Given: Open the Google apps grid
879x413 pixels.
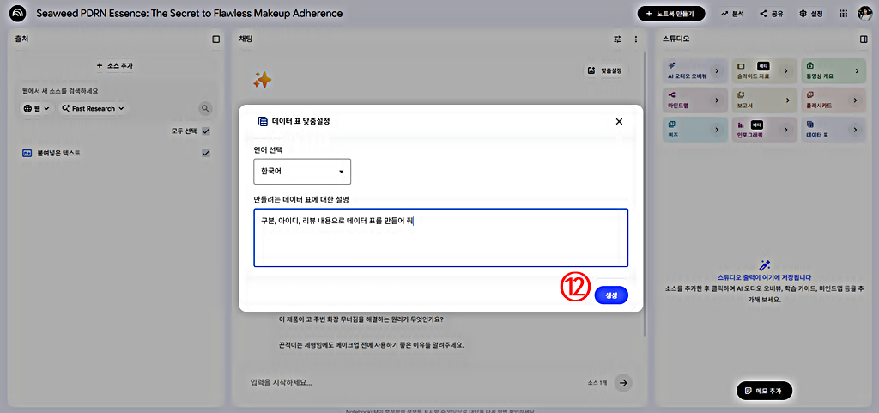Looking at the screenshot, I should (x=843, y=14).
